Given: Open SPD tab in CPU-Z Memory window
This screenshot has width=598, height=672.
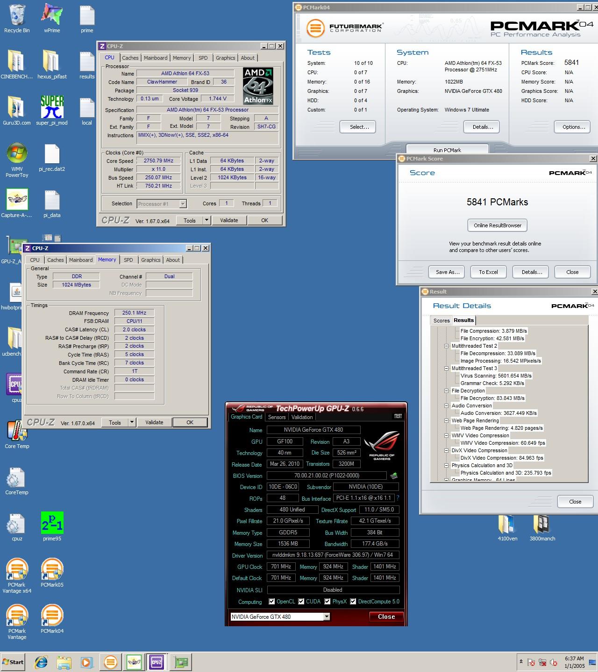Looking at the screenshot, I should (128, 260).
